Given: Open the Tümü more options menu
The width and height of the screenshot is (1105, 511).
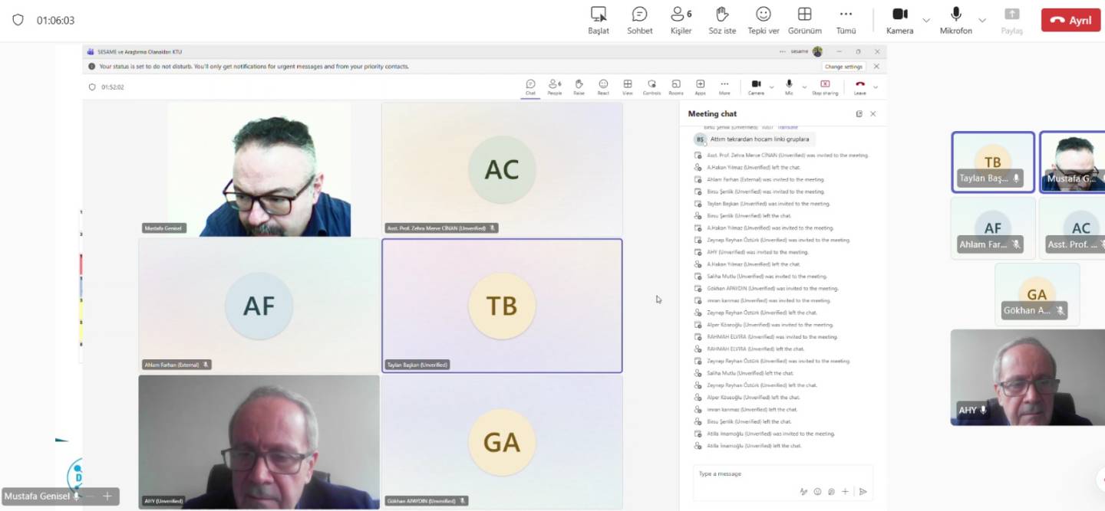Looking at the screenshot, I should (846, 20).
